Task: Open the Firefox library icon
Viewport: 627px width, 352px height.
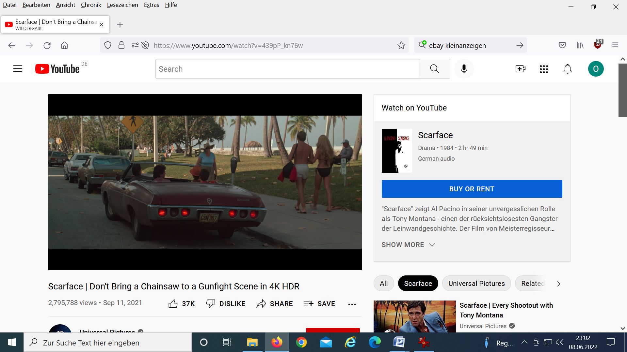Action: 580,45
